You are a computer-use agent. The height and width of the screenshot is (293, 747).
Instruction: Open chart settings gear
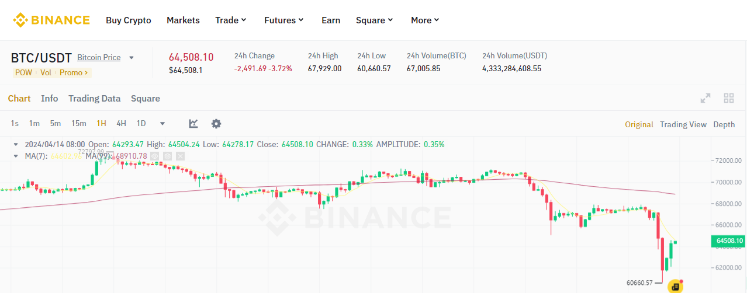216,124
